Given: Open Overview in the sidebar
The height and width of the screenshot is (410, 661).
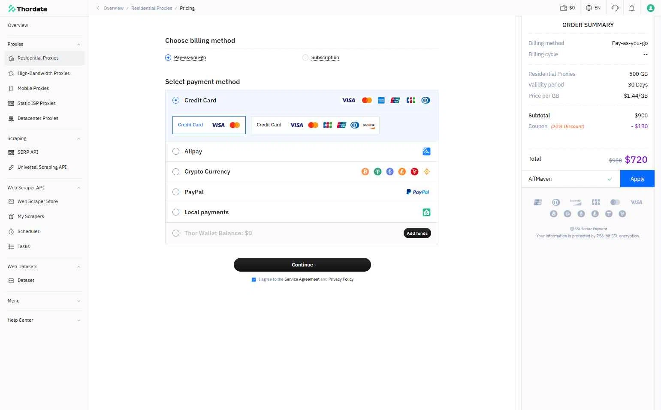Looking at the screenshot, I should [18, 25].
